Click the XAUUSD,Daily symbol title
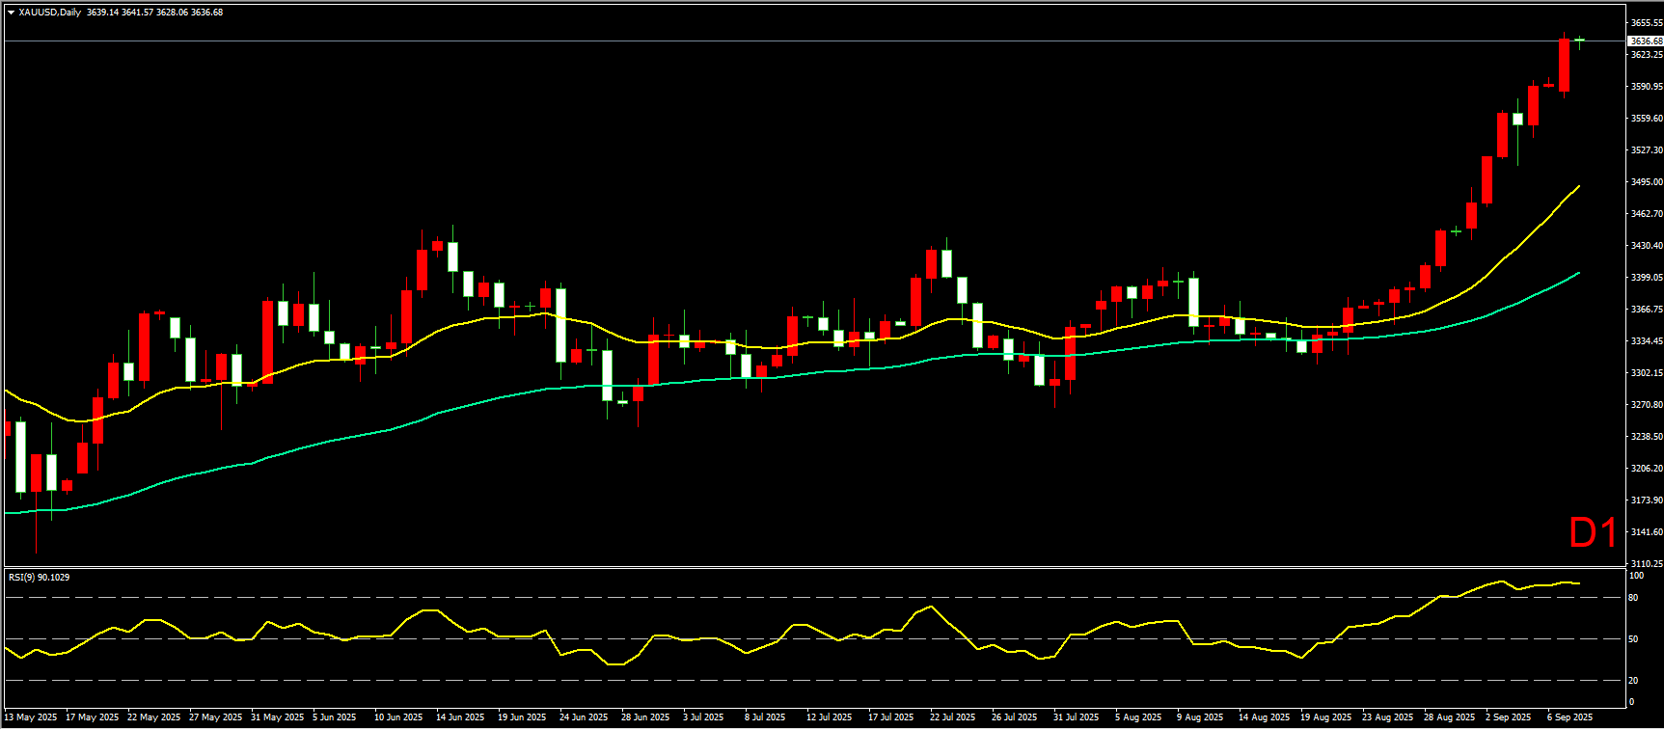The height and width of the screenshot is (730, 1664). click(50, 13)
